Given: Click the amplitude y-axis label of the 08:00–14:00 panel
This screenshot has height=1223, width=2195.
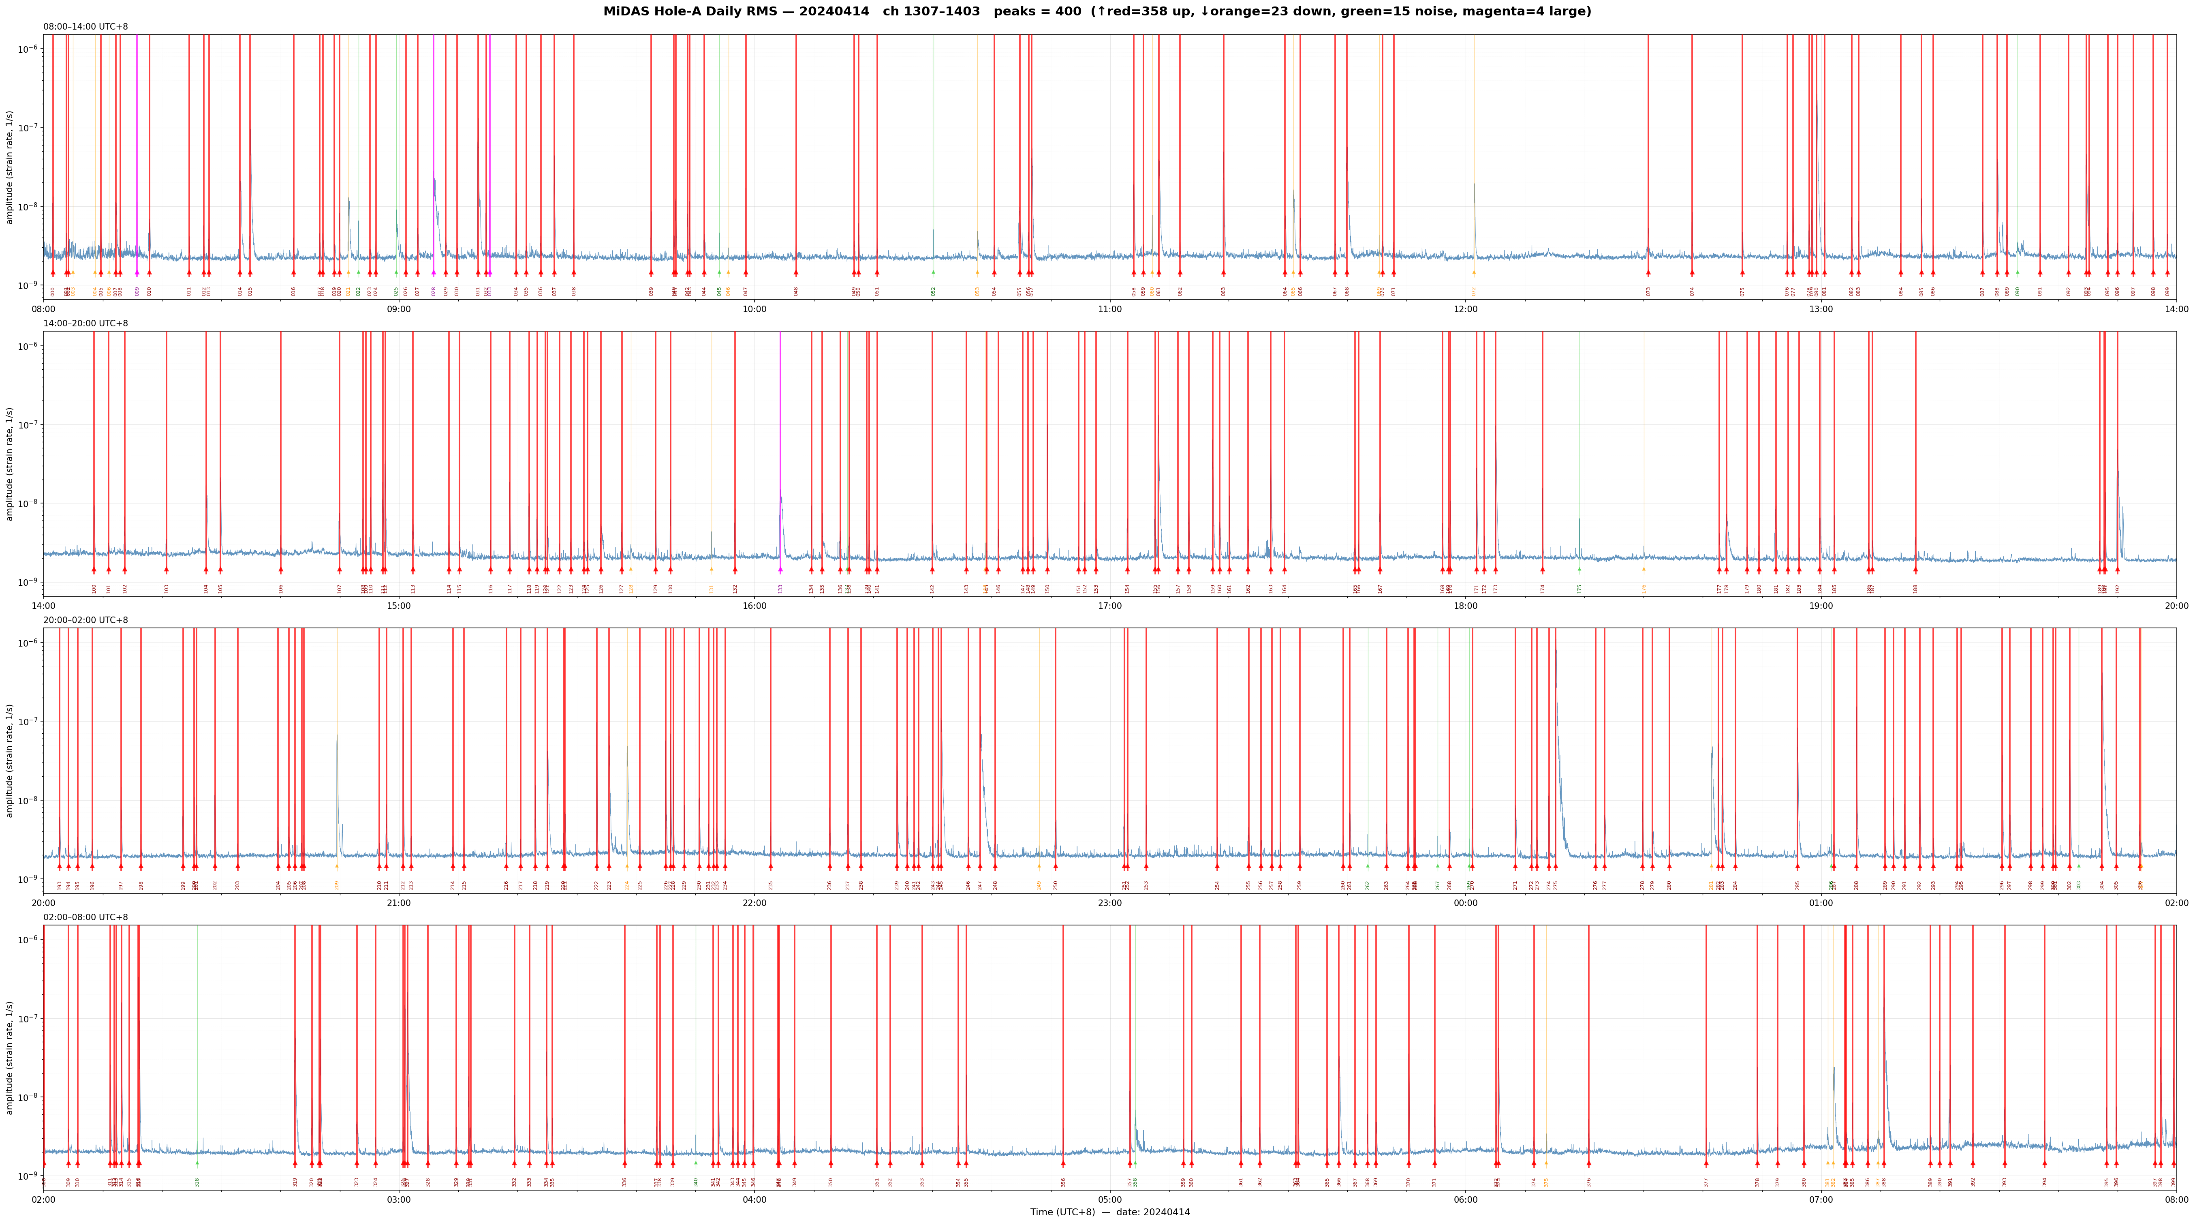Looking at the screenshot, I should (10, 167).
